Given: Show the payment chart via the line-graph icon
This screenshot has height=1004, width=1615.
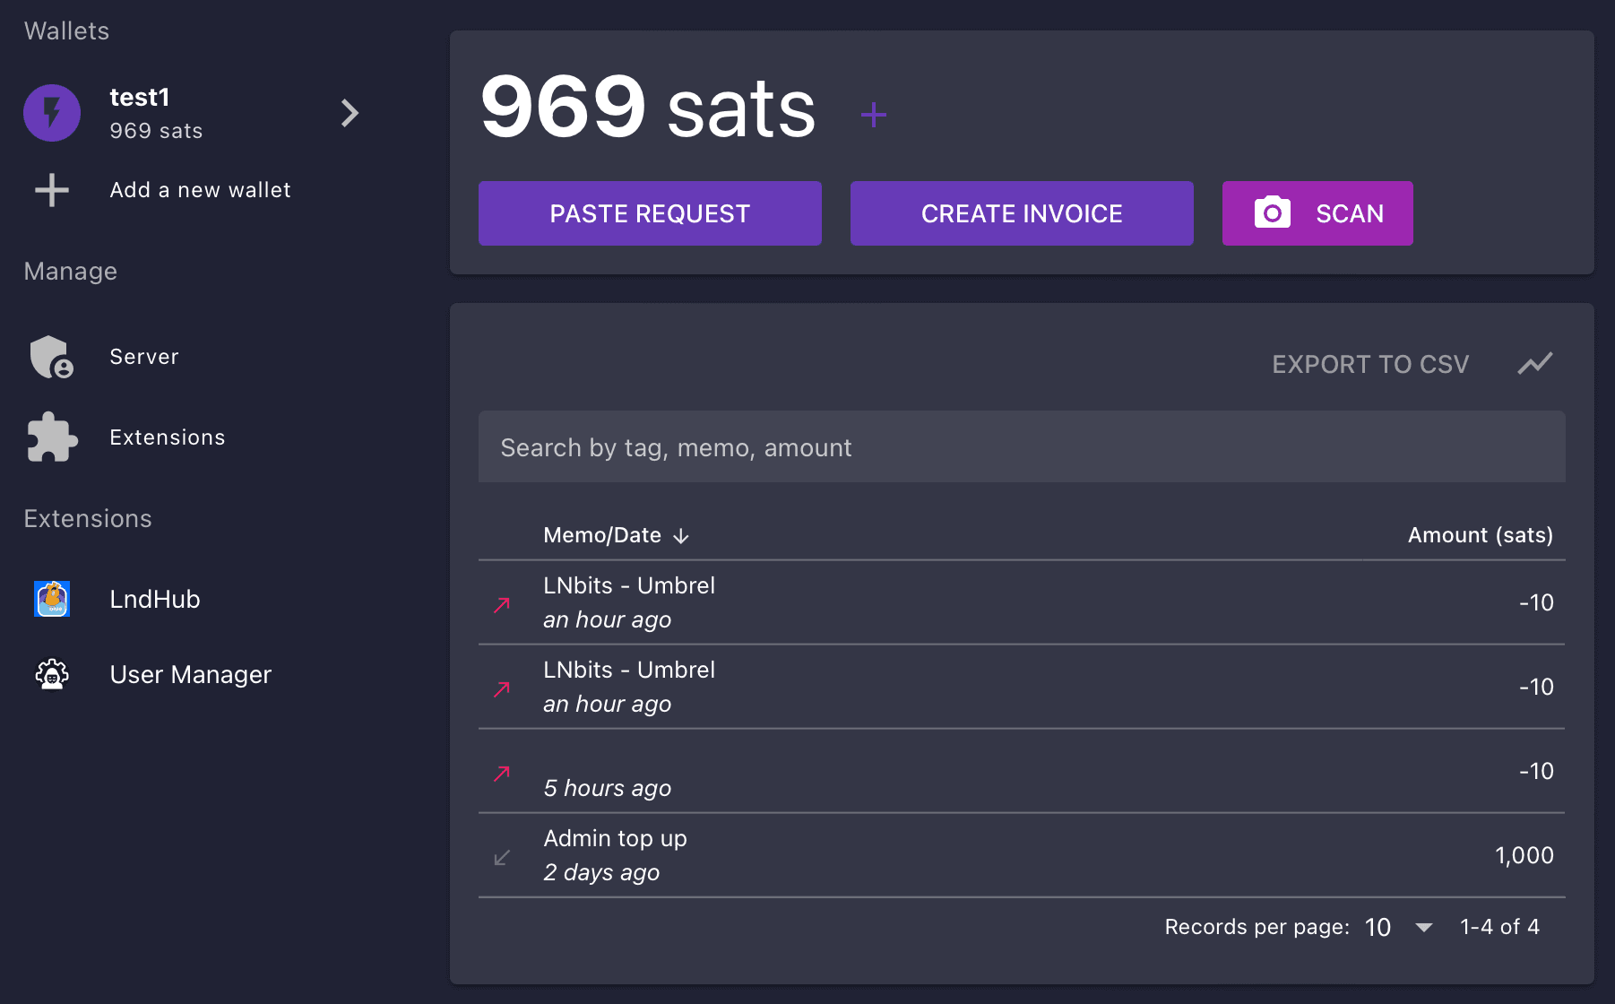Looking at the screenshot, I should [1534, 364].
